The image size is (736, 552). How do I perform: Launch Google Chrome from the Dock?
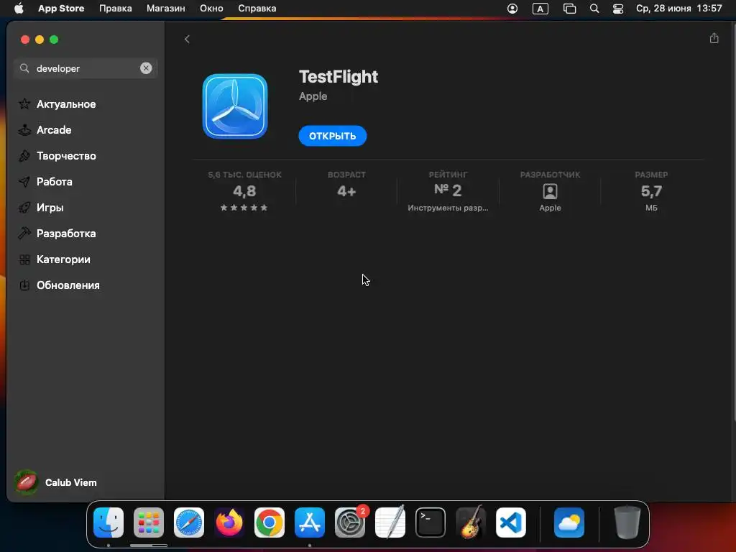coord(270,523)
